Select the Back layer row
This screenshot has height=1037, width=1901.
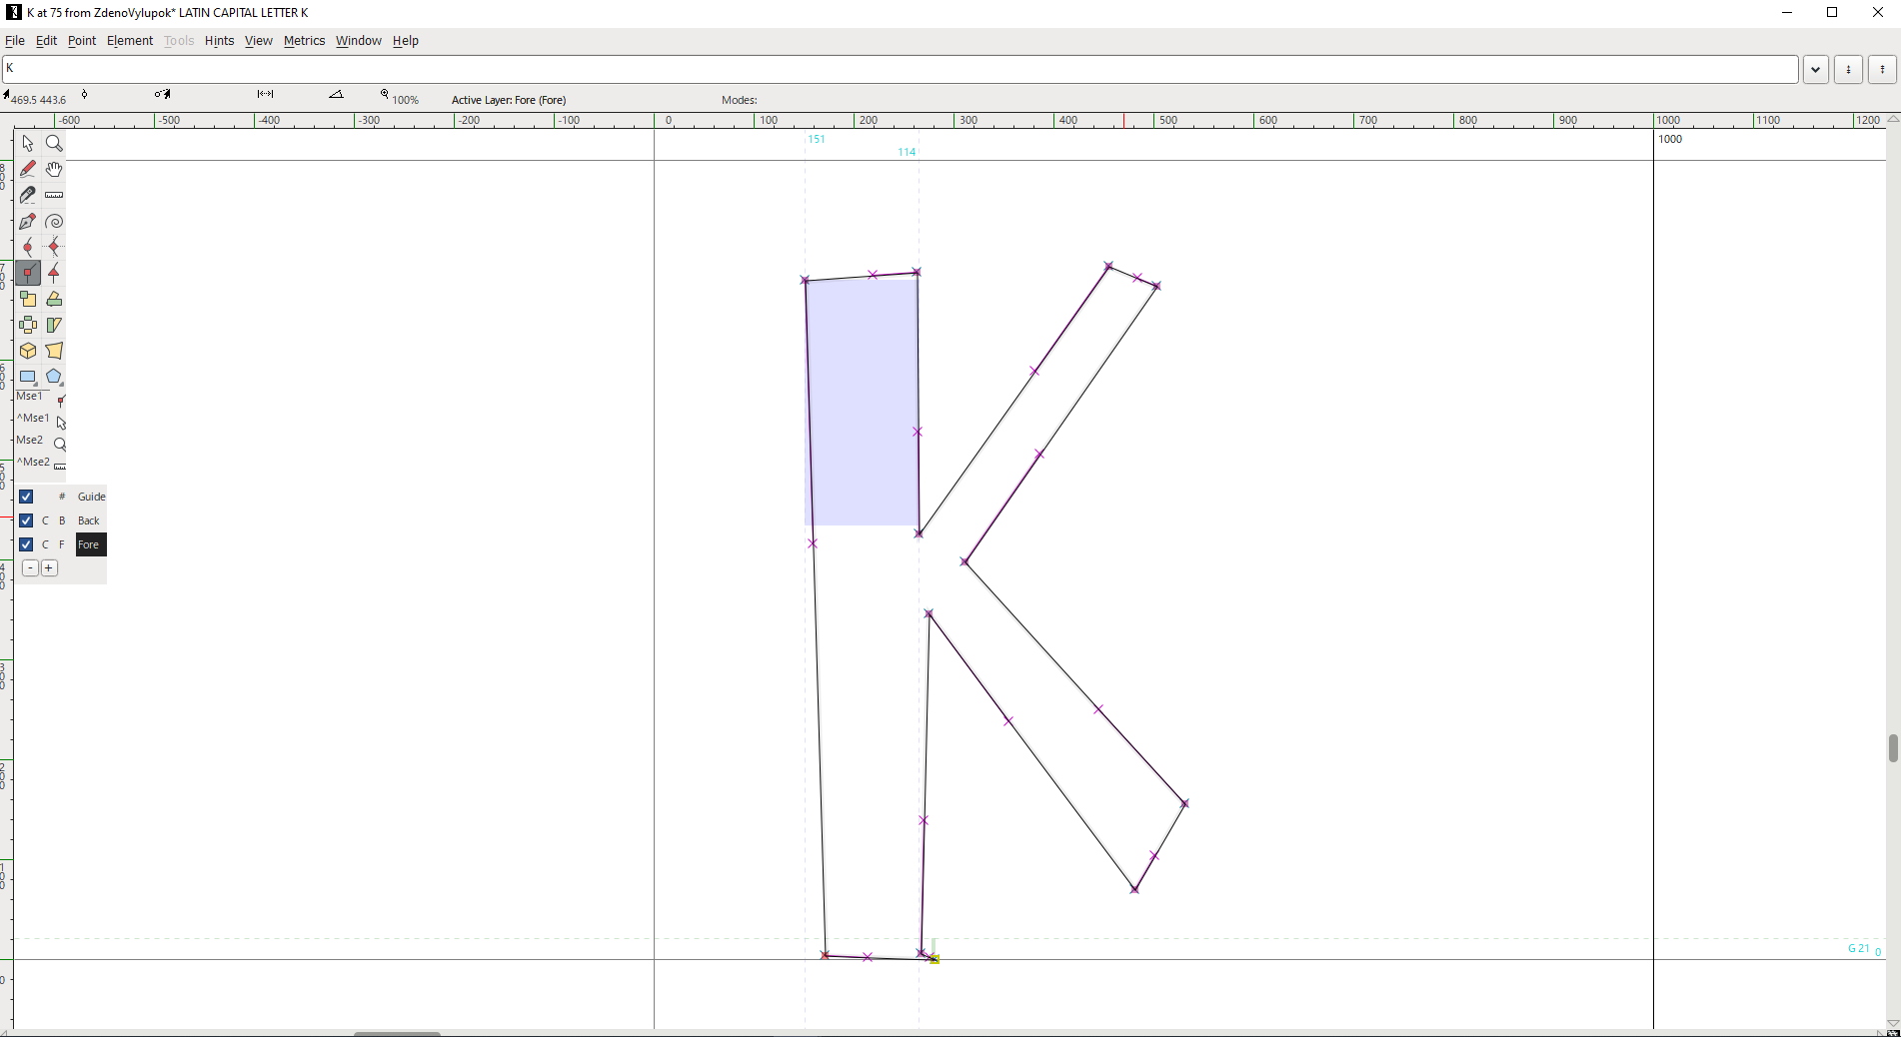91,520
